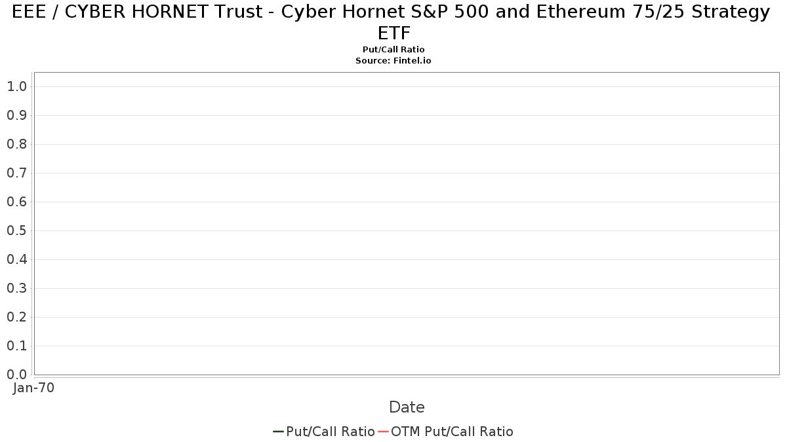Click the 0.0 y-axis label
The height and width of the screenshot is (442, 787).
[x=16, y=375]
